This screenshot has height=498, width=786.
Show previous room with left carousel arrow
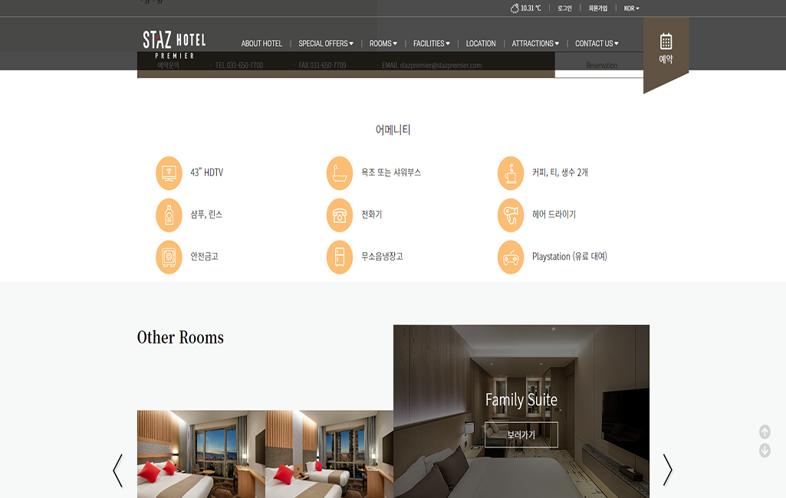tap(118, 470)
